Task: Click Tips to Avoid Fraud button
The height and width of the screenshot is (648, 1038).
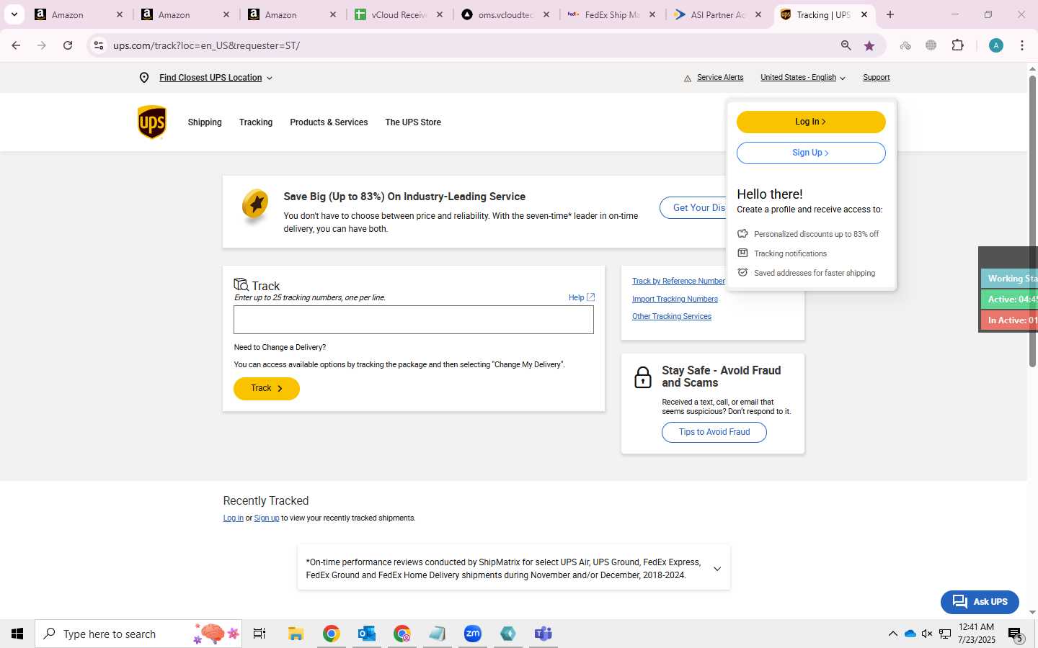Action: (714, 432)
